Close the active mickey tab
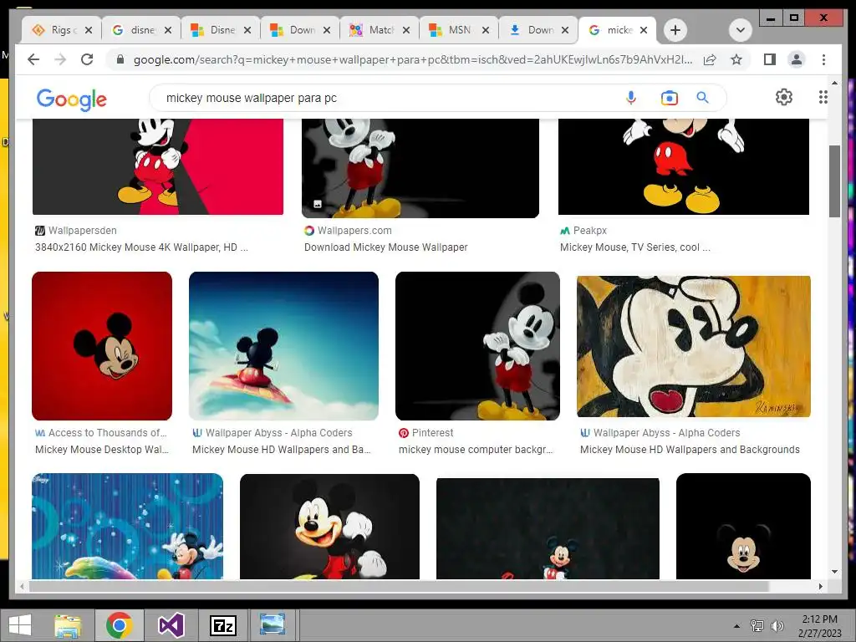Image resolution: width=856 pixels, height=642 pixels. click(644, 30)
